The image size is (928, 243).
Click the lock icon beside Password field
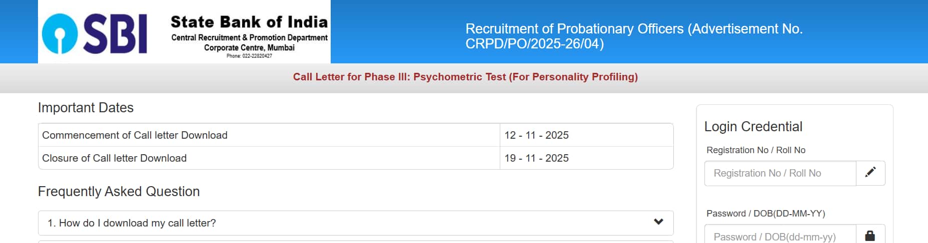[870, 236]
